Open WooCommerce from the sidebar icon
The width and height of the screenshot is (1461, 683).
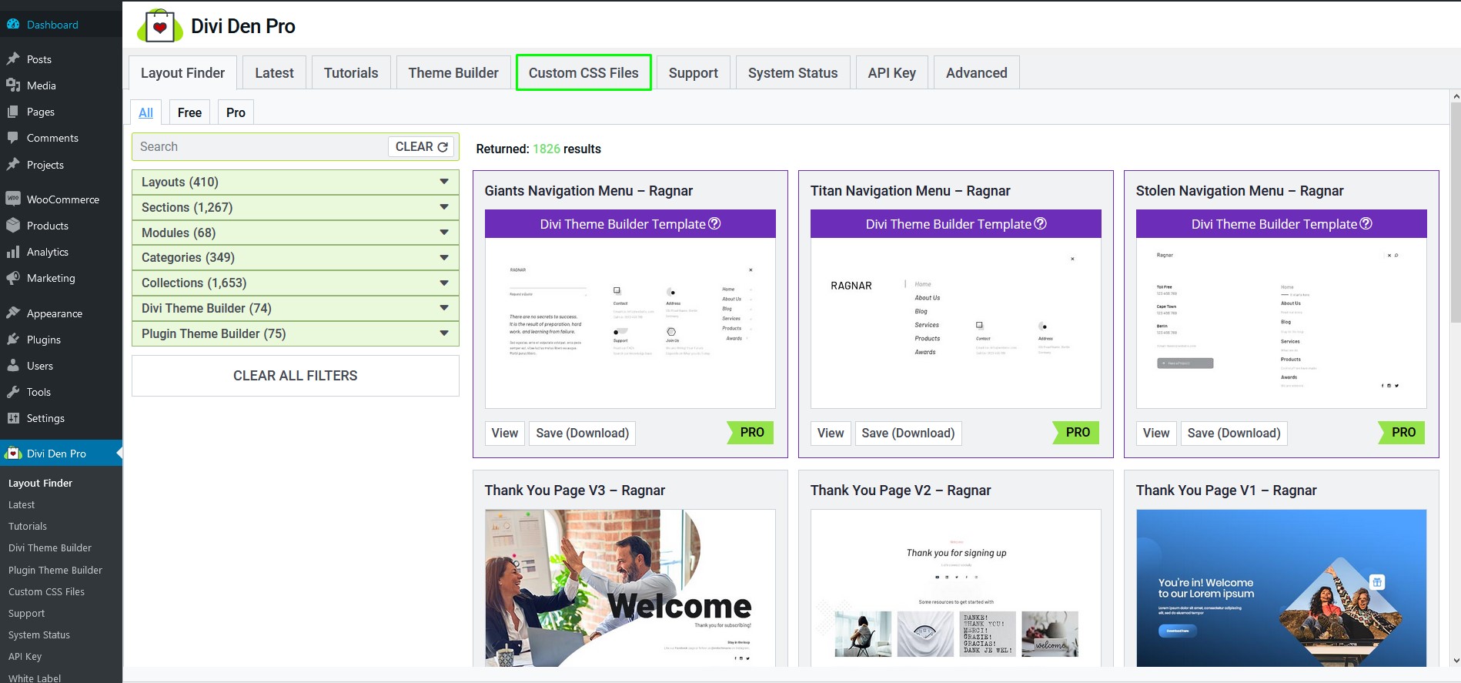click(13, 199)
